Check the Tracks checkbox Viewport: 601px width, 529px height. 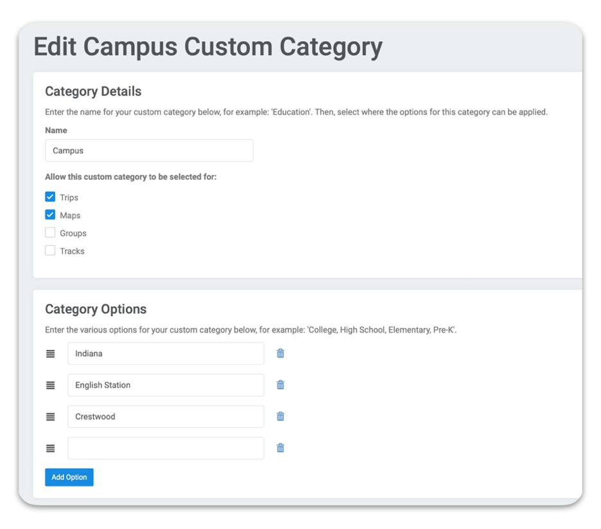coord(50,251)
